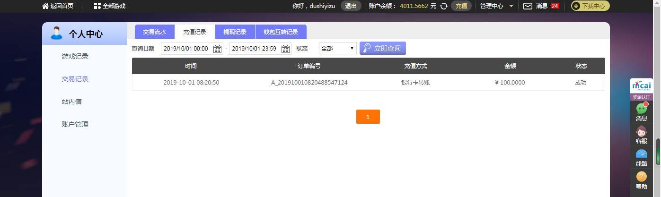Click the amount ¥ 100.0000
The width and height of the screenshot is (661, 197).
tap(510, 83)
